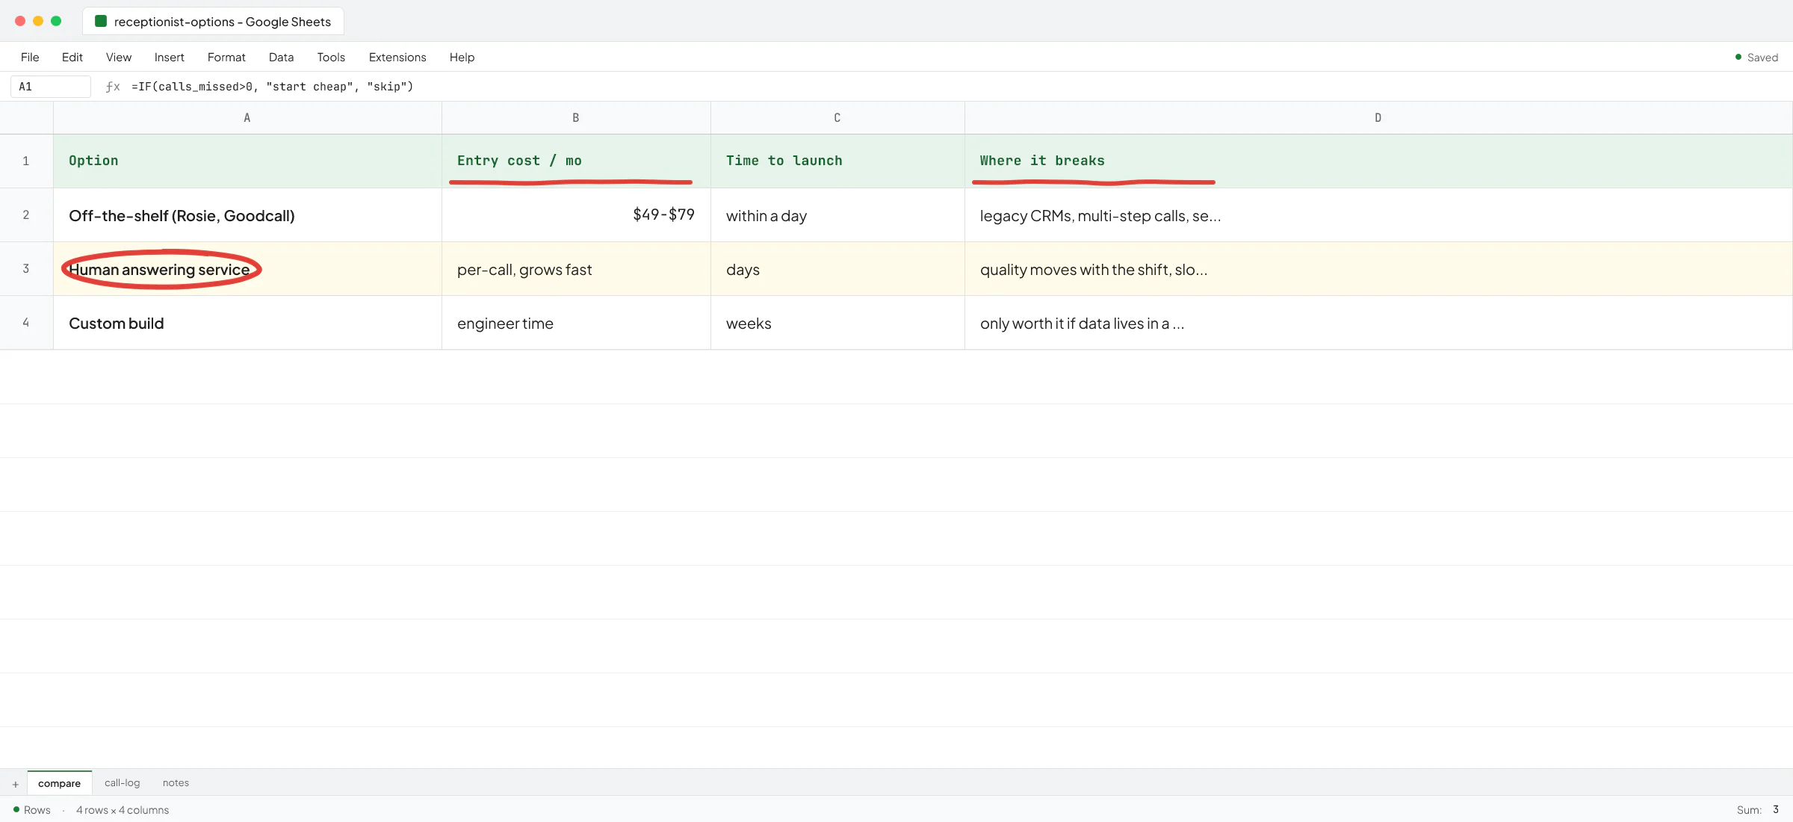Add a new sheet with the plus icon
The height and width of the screenshot is (822, 1793).
pos(15,784)
